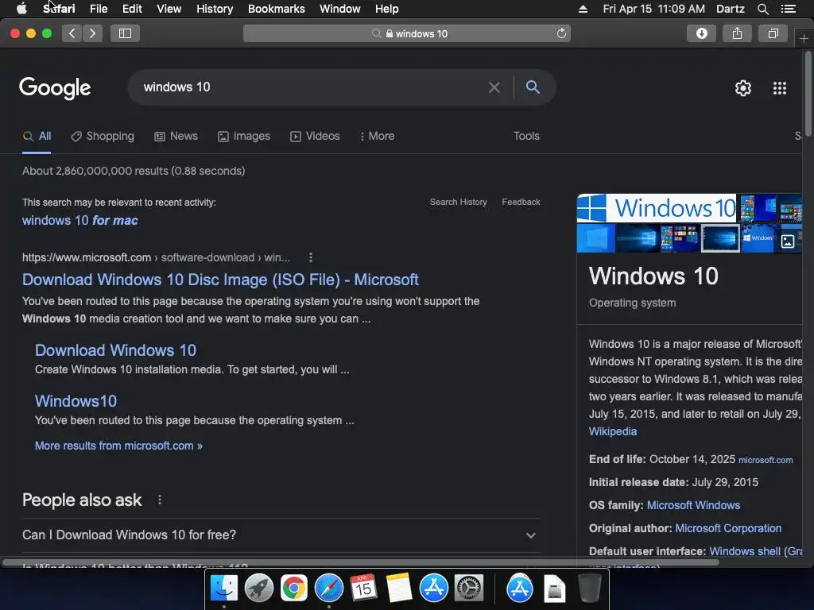Go back with Safari's back arrow

point(72,33)
